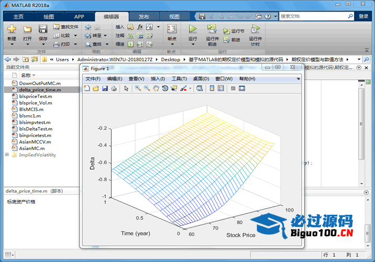Open the Figure 1 文件(F) menu
375x262 pixels.
tap(93, 79)
